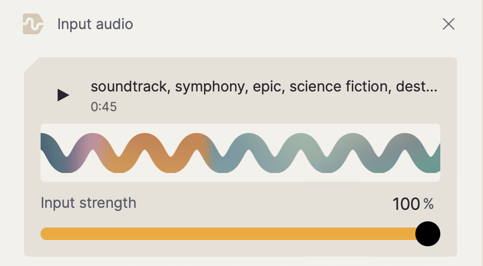
Task: Click the Input audio waveform logo icon
Action: click(33, 24)
